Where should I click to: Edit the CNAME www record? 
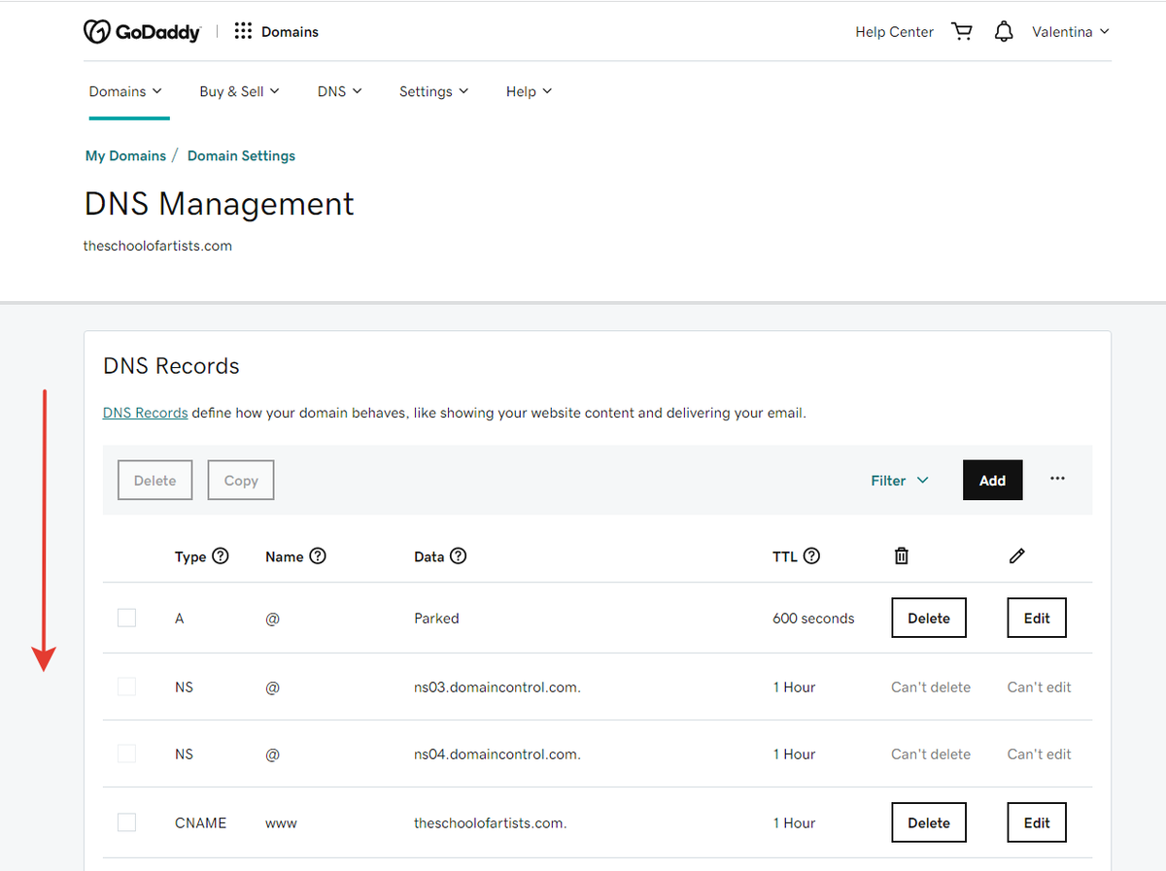[1037, 822]
